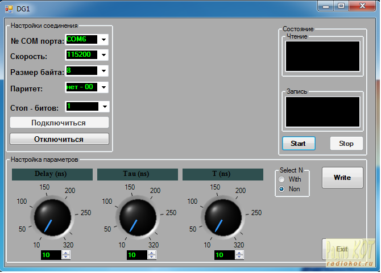Click the T (ns) rotary knob
The height and width of the screenshot is (273, 381).
tap(223, 217)
